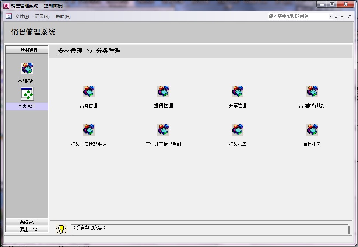This screenshot has width=358, height=247.
Task: Click the 销售管理系统 header title
Action: pos(33,32)
